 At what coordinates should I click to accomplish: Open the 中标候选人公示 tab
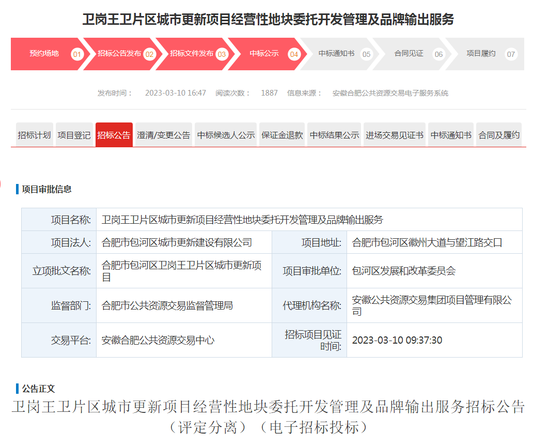226,135
